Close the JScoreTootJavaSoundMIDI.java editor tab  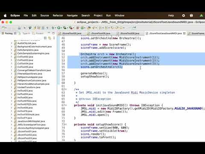pyautogui.click(x=184, y=33)
